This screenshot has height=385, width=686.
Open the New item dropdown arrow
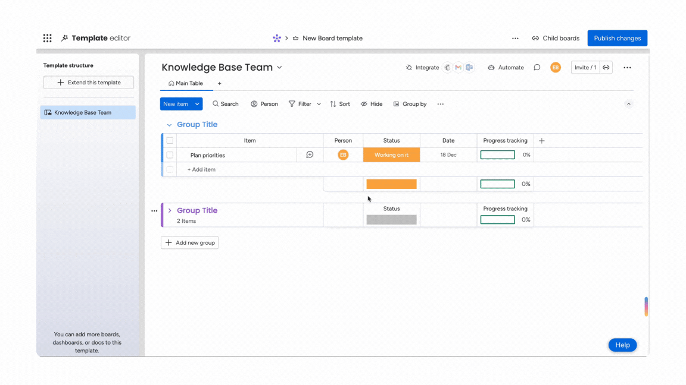click(x=197, y=104)
